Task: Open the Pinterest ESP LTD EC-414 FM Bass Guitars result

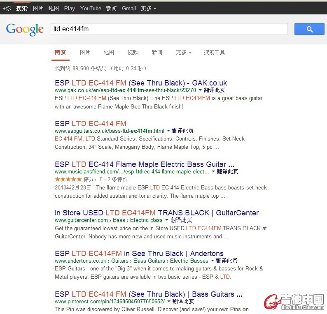Action: click(x=149, y=294)
